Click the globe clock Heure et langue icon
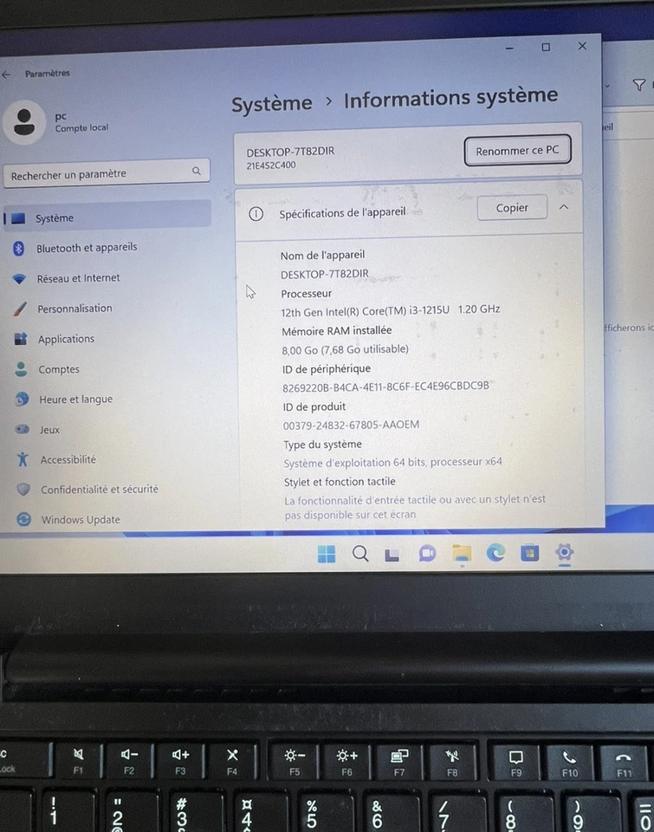 point(22,399)
